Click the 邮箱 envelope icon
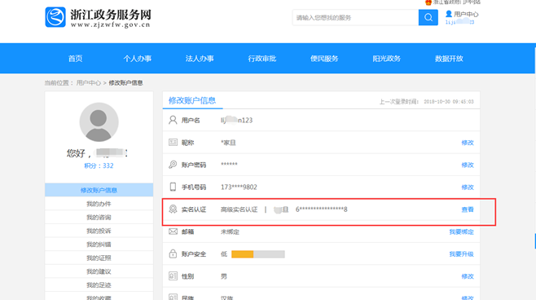 [x=173, y=232]
